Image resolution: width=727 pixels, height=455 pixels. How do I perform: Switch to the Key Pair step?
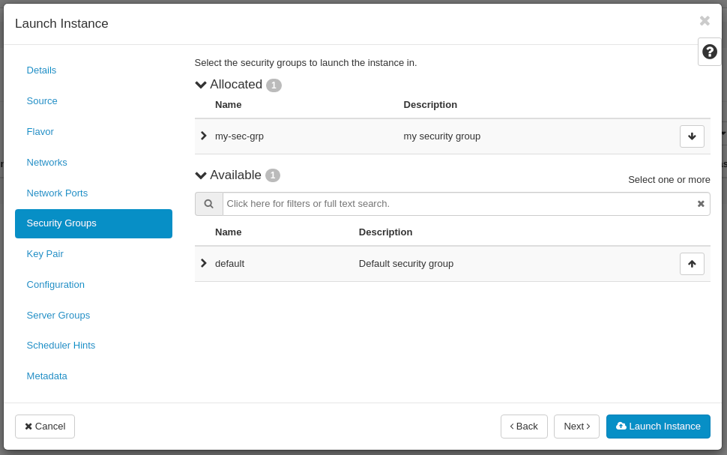[44, 253]
